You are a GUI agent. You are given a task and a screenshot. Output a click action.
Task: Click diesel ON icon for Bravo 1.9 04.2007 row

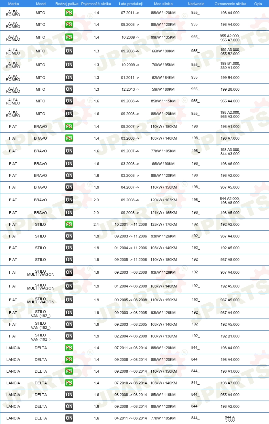click(x=69, y=187)
